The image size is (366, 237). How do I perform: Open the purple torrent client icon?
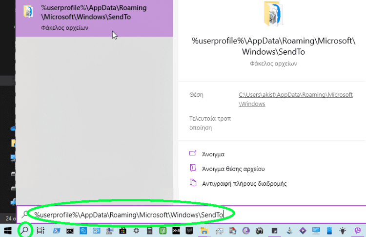click(246, 231)
